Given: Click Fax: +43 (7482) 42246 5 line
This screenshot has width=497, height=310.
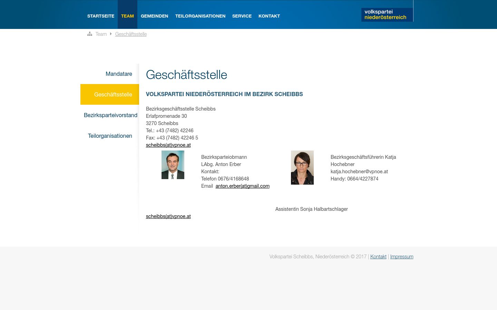Looking at the screenshot, I should click(172, 138).
